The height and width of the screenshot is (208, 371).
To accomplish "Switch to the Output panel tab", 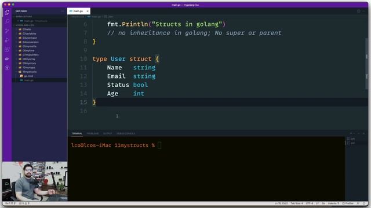I will pos(107,133).
